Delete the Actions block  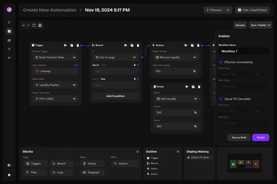pos(198,45)
